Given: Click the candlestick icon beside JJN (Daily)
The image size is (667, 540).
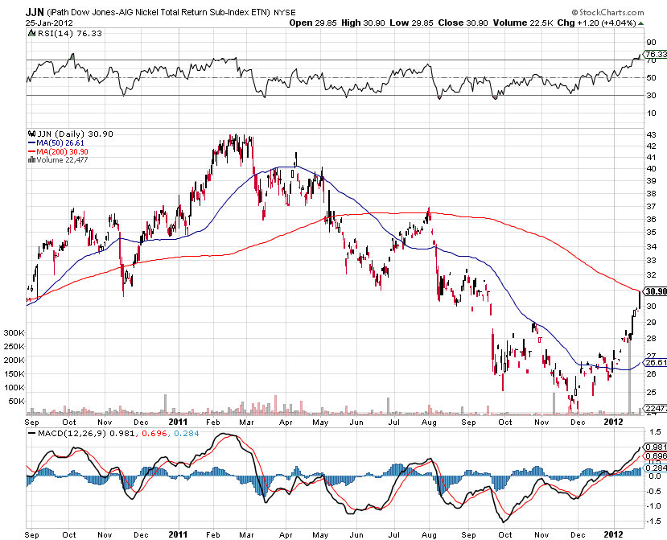Looking at the screenshot, I should tap(31, 134).
